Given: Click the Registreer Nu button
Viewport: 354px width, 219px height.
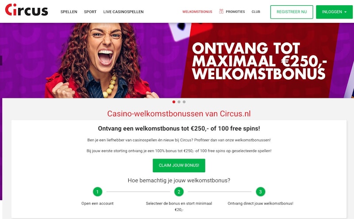Looking at the screenshot, I should (x=292, y=12).
